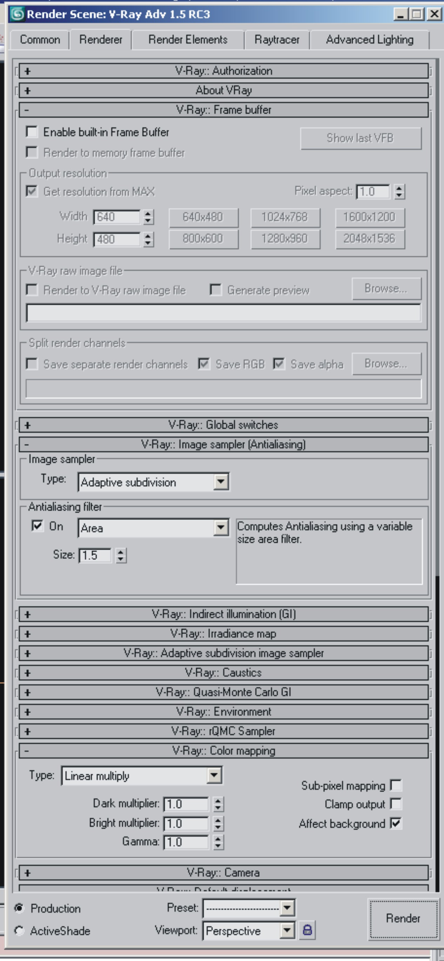Click the viewport lock icon
Screen dimensions: 444x961
307,930
